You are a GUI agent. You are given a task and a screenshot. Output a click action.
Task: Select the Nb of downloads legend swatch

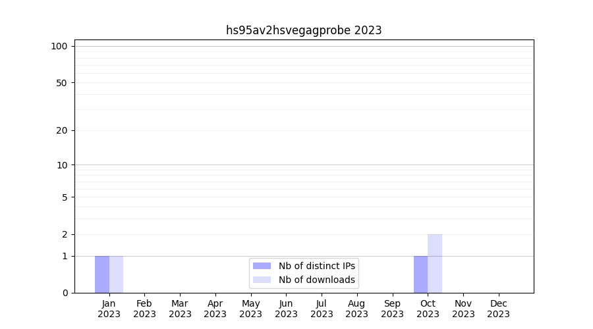click(262, 280)
